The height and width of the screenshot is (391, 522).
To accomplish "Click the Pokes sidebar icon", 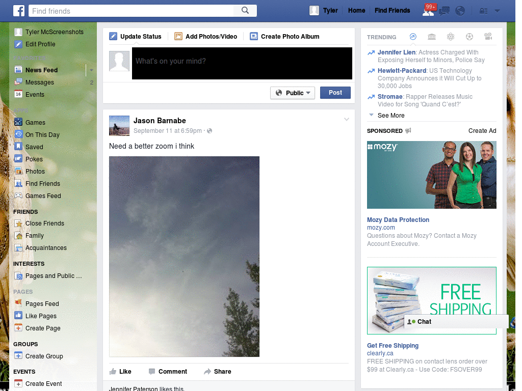I will pyautogui.click(x=18, y=159).
